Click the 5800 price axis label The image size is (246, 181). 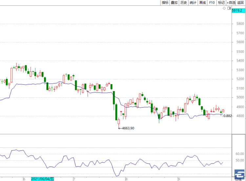point(240,24)
